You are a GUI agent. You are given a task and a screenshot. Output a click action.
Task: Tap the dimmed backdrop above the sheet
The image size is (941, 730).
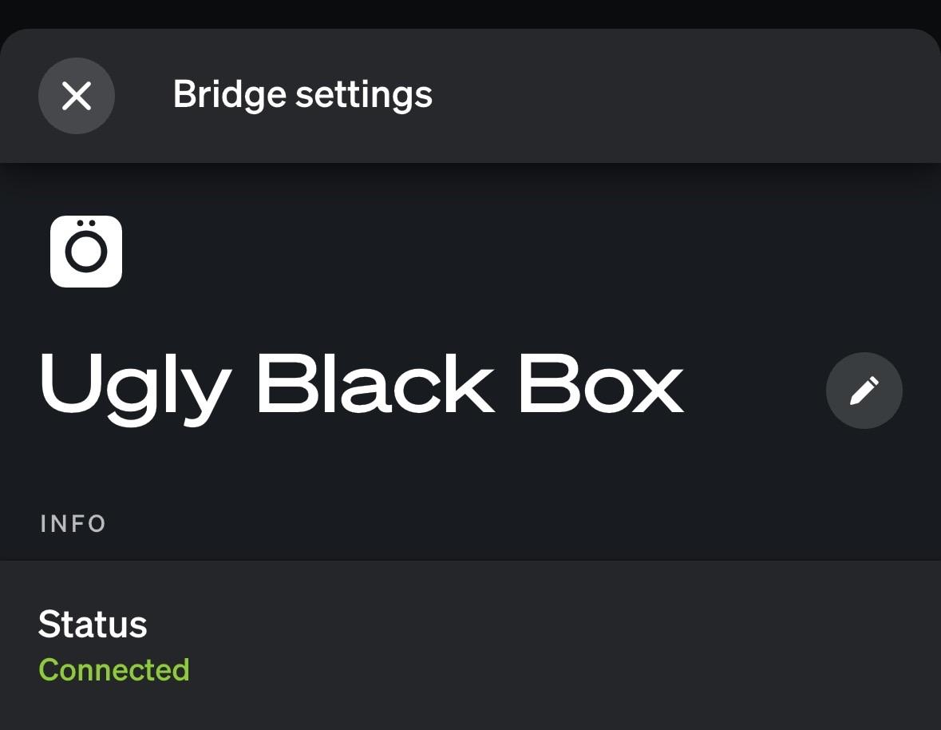pos(470,13)
